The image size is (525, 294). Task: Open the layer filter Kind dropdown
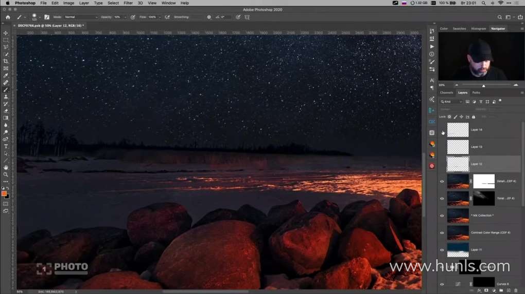[451, 102]
